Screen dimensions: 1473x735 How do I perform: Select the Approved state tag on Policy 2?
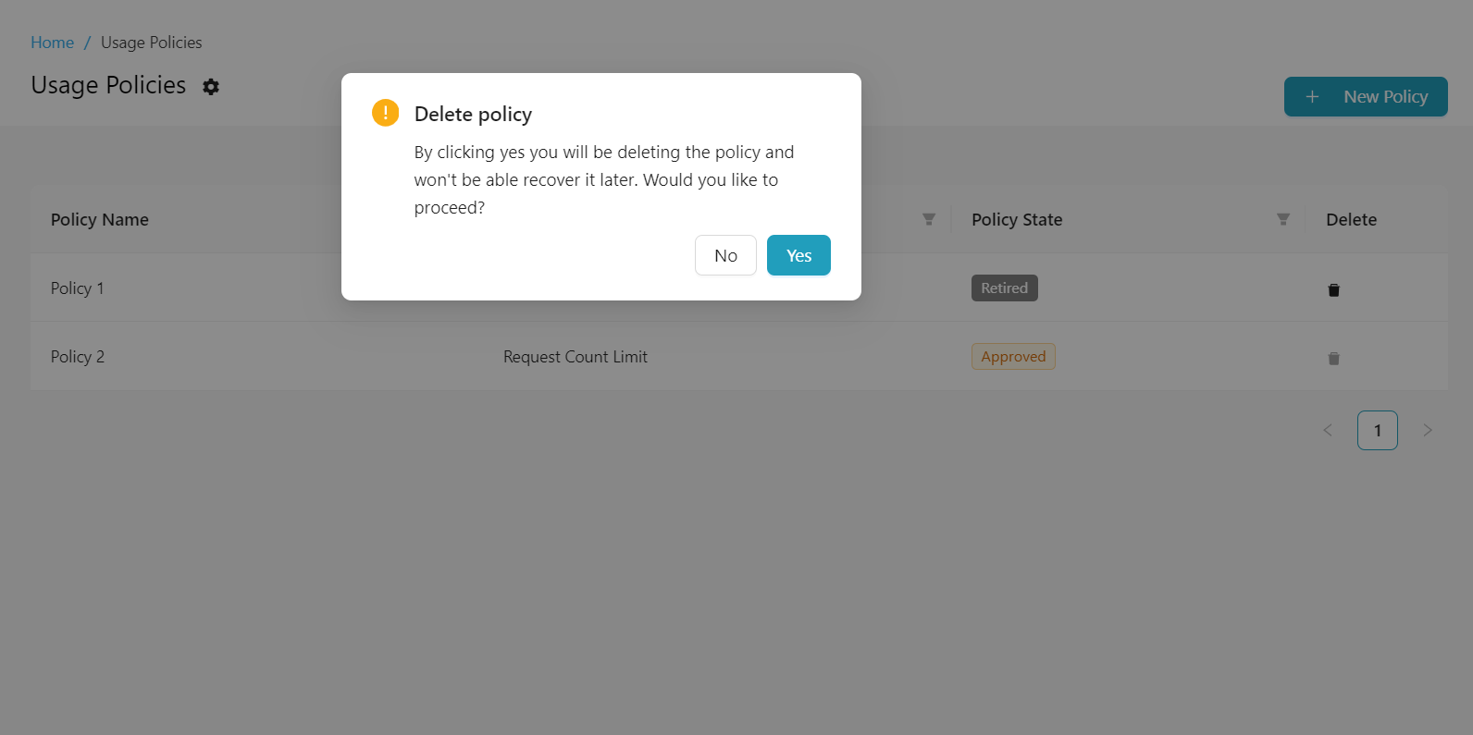click(x=1013, y=356)
